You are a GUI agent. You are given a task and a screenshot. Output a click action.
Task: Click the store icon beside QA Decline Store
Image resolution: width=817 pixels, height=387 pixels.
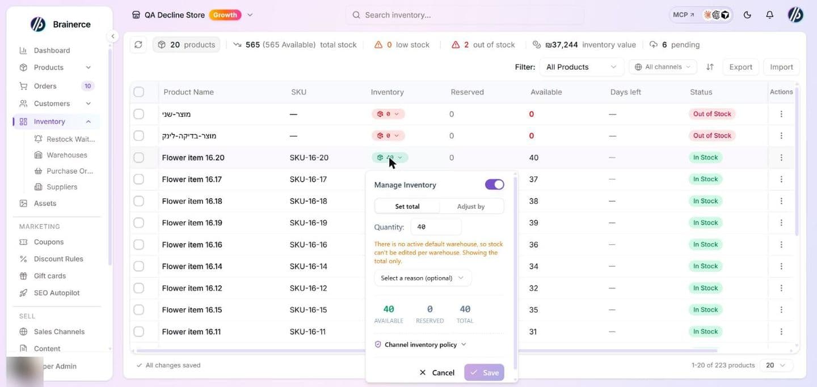[x=136, y=15]
